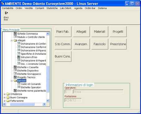Click the Esci exit icon in toolbar
This screenshot has height=114, width=141.
[x=6, y=13]
